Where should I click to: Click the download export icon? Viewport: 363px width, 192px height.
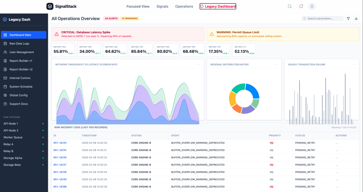tap(357, 18)
